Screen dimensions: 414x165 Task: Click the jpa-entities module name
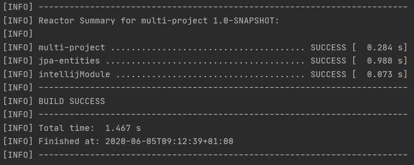(69, 61)
